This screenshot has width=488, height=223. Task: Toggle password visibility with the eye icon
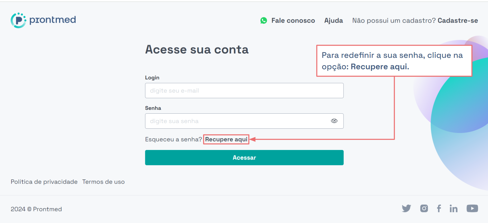334,121
